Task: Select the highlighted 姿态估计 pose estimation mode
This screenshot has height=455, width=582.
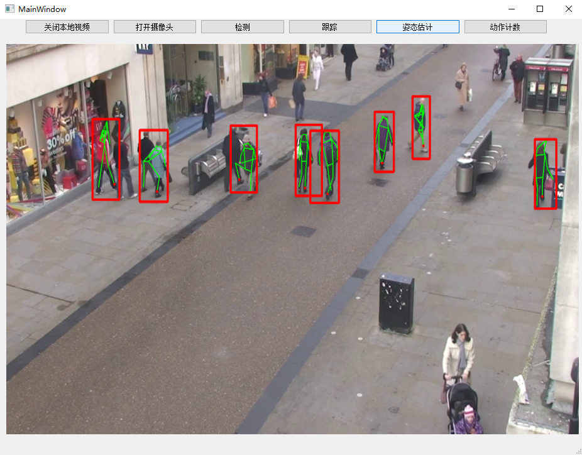Action: 417,26
